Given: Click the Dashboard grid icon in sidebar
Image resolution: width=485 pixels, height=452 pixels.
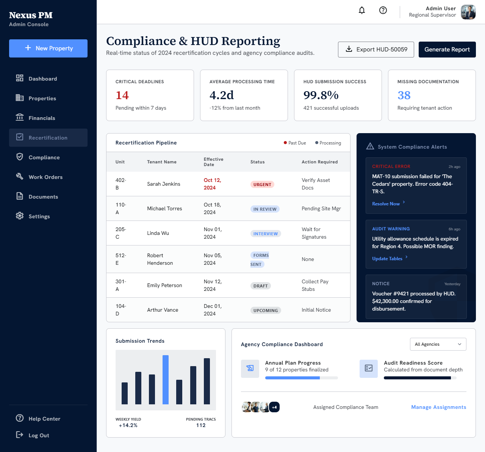Looking at the screenshot, I should tap(20, 78).
